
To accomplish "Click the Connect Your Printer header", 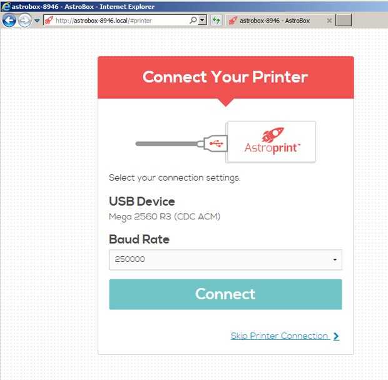I will (225, 77).
